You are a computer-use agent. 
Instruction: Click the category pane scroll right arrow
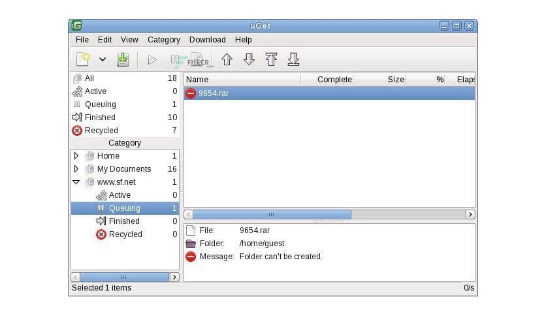tap(174, 277)
